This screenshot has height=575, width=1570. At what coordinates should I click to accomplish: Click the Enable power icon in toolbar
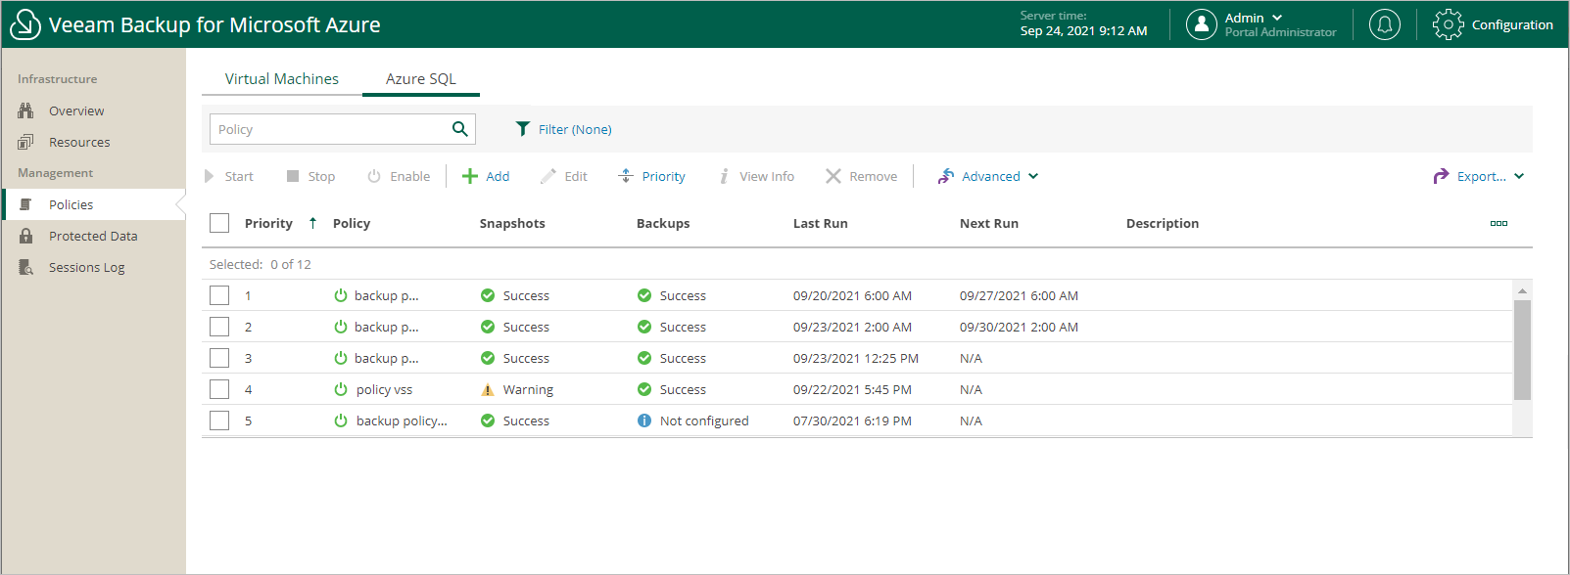(374, 176)
